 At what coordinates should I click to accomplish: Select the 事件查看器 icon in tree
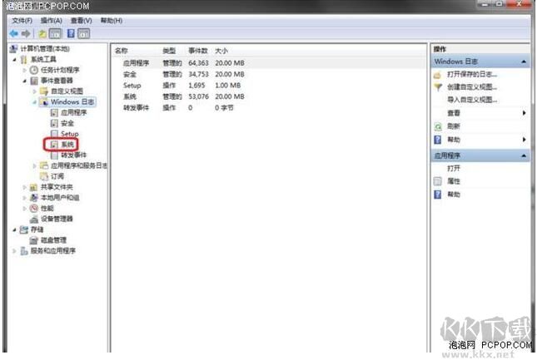coord(34,81)
